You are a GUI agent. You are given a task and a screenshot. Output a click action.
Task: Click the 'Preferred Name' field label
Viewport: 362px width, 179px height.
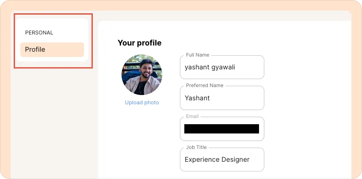[x=205, y=85]
